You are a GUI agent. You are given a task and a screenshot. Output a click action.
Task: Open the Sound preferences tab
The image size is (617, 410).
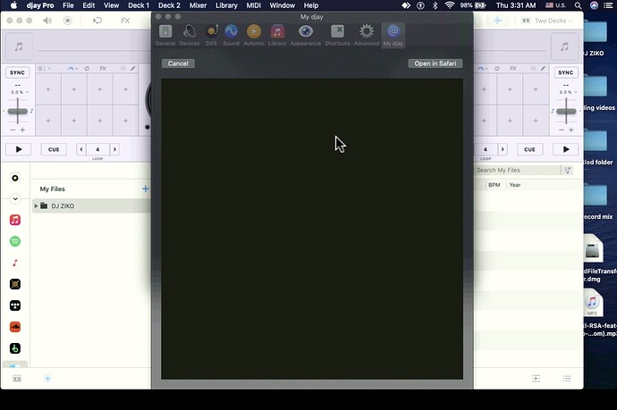[x=232, y=36]
